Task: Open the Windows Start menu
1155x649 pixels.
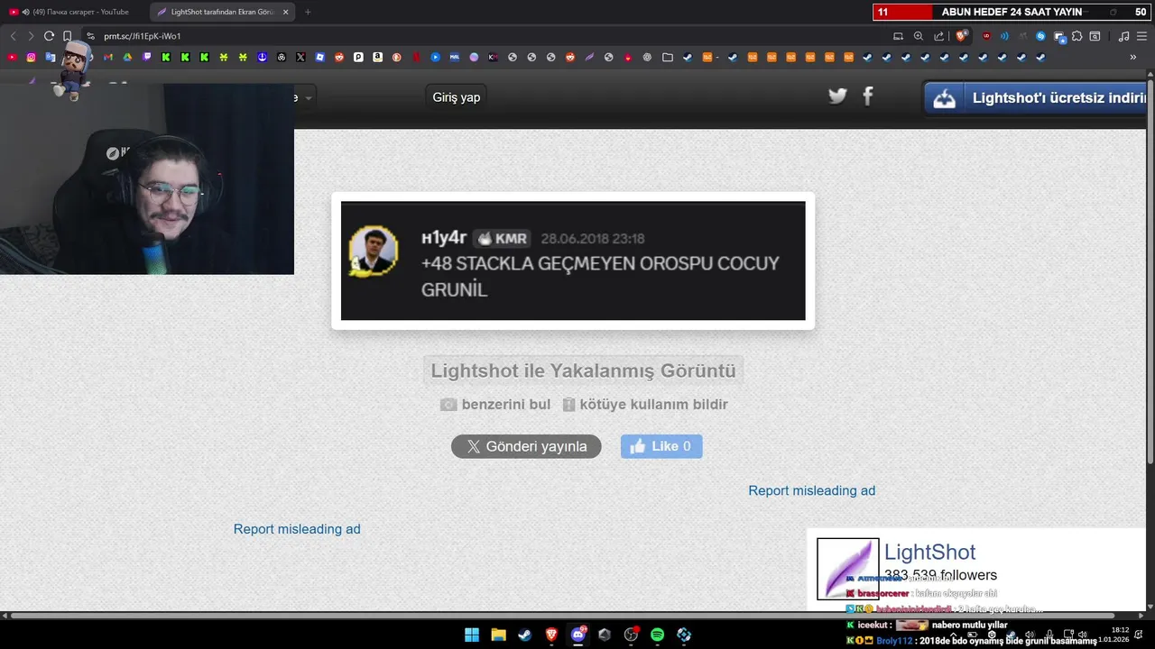Action: click(472, 635)
